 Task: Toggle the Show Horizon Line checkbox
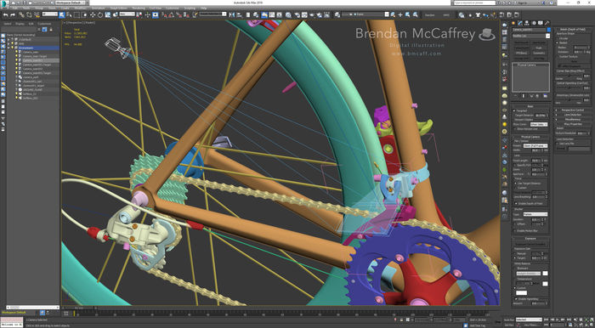point(515,129)
